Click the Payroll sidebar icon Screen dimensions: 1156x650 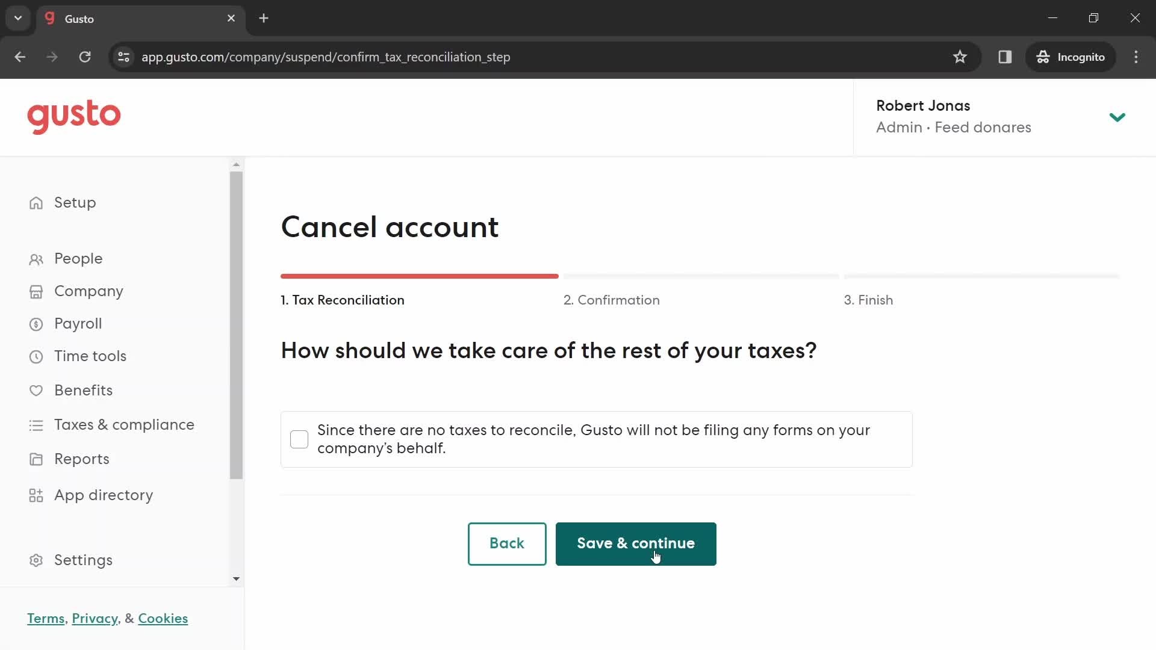pos(36,323)
